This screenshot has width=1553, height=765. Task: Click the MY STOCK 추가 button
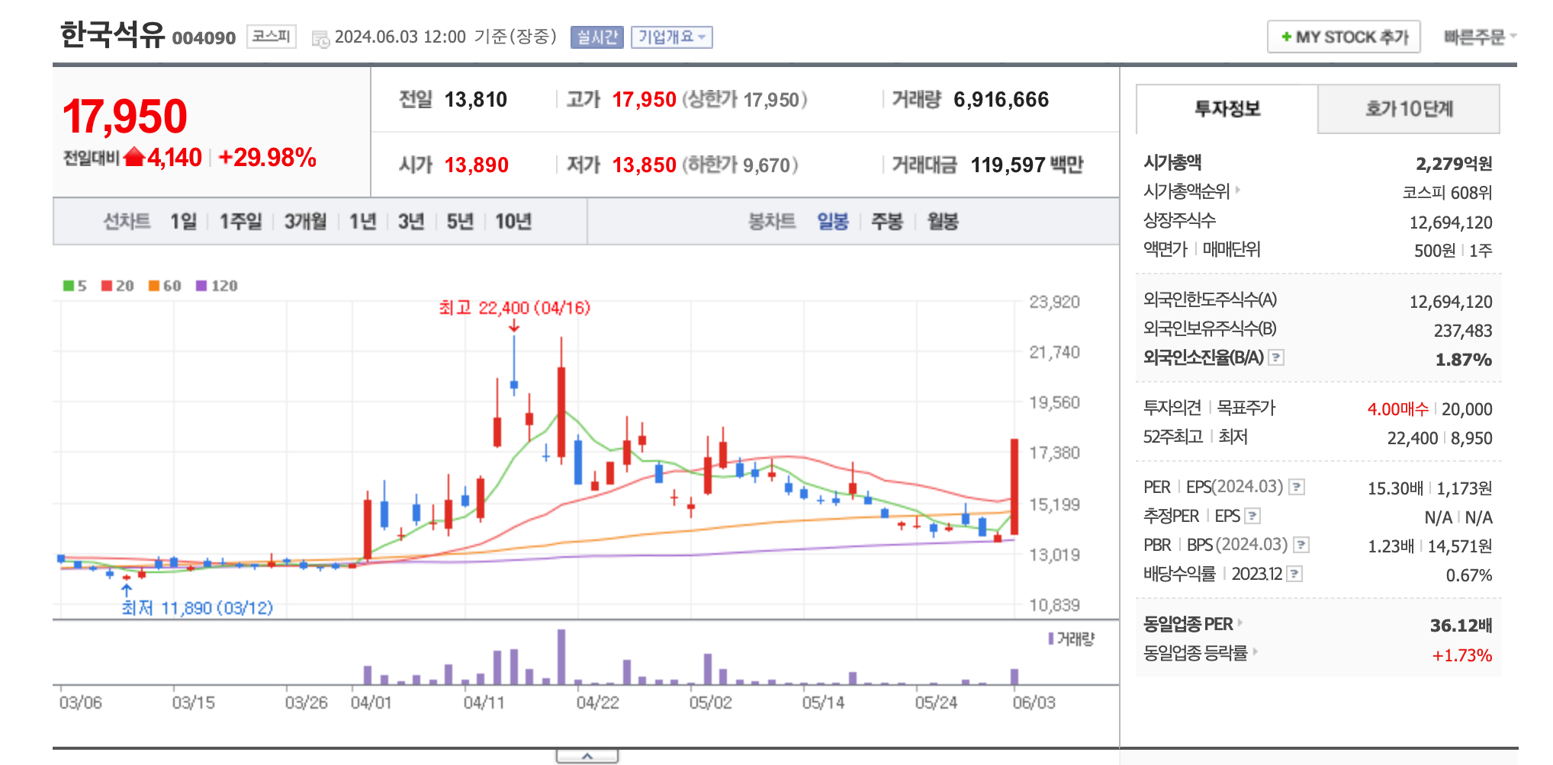[1343, 36]
